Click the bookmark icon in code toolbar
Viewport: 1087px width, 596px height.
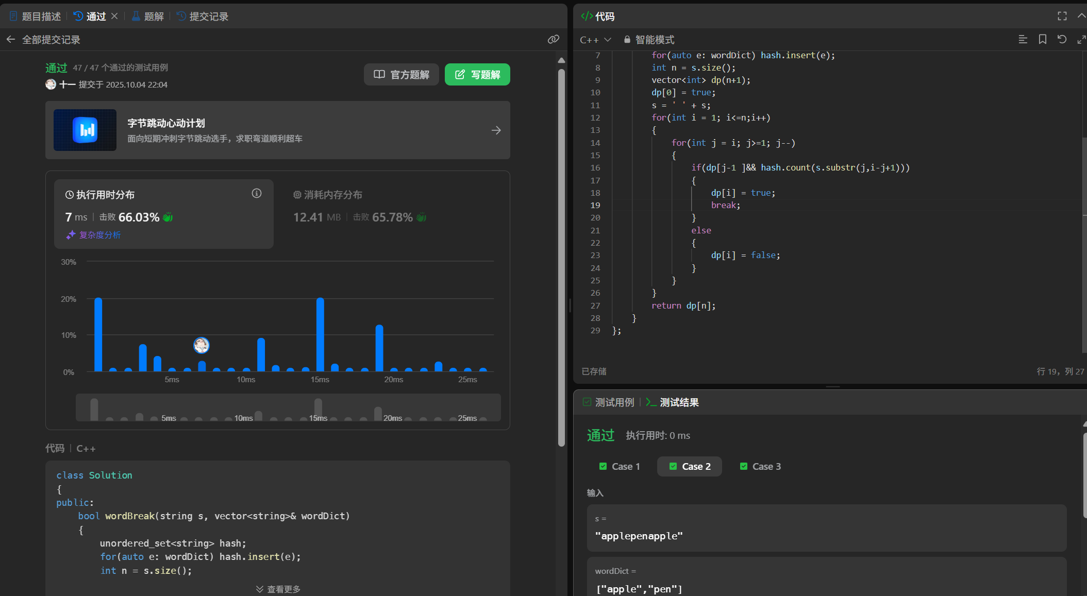point(1042,40)
